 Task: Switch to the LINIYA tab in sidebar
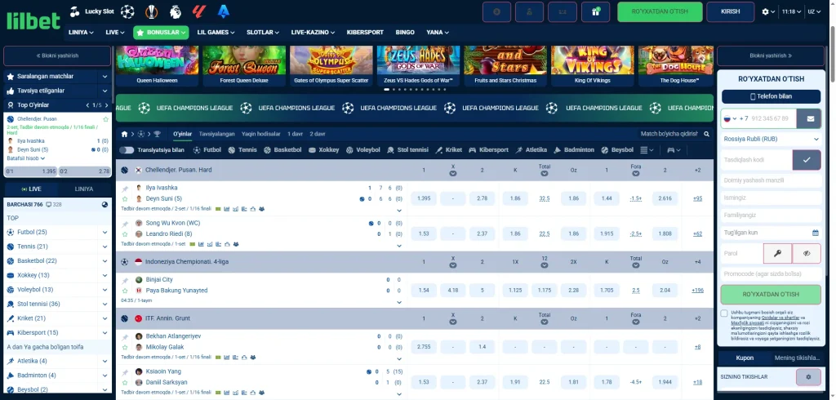pos(84,189)
